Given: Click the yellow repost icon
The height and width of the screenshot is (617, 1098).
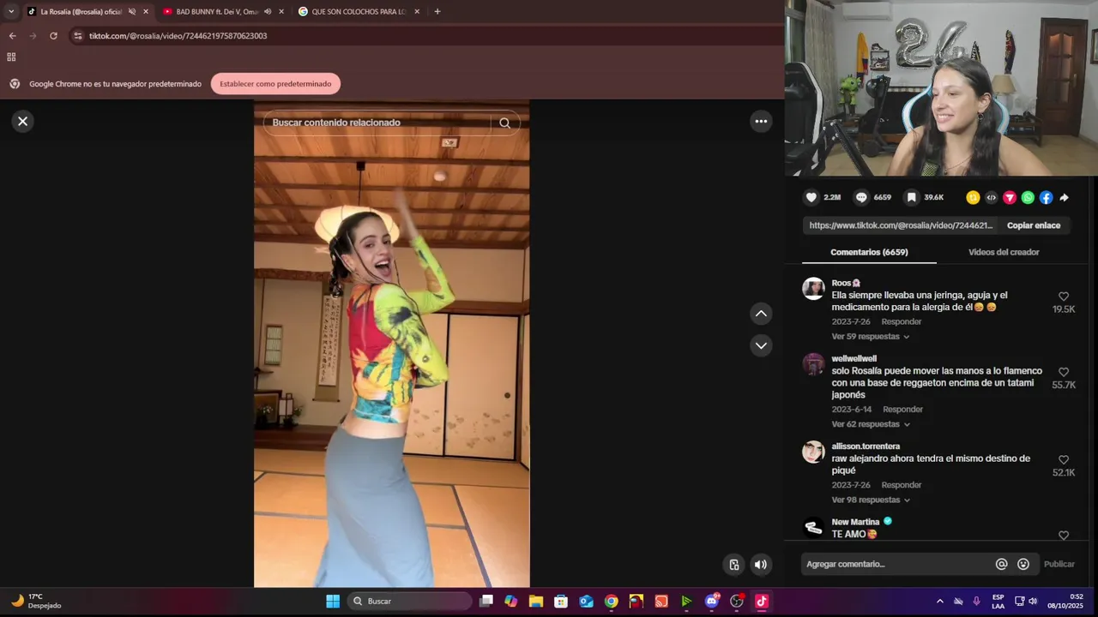Looking at the screenshot, I should tap(973, 197).
